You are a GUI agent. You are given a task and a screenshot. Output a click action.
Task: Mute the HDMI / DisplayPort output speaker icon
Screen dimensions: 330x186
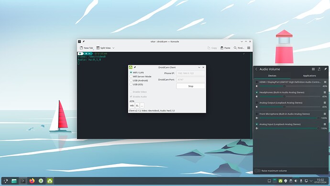(x=257, y=86)
